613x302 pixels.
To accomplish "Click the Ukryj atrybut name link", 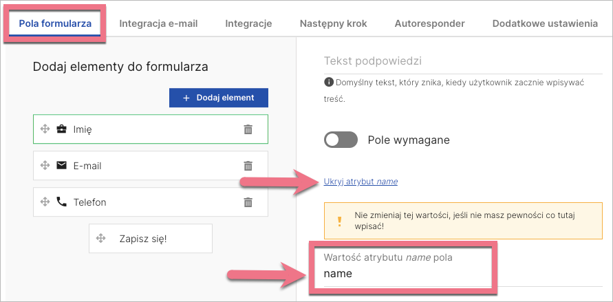I will pos(361,182).
